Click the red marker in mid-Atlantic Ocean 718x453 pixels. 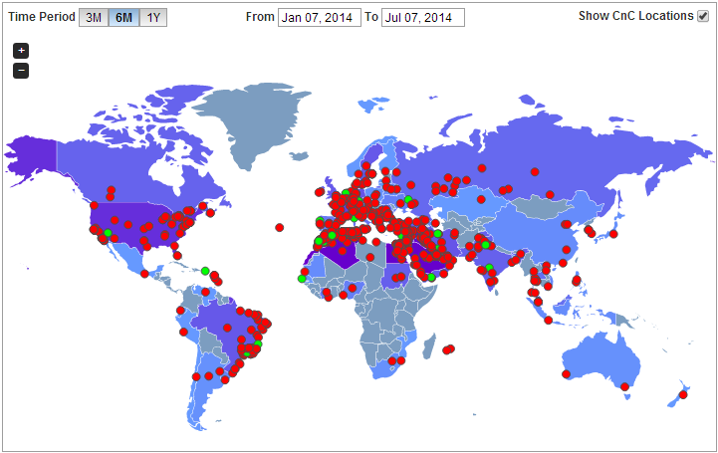[x=280, y=227]
